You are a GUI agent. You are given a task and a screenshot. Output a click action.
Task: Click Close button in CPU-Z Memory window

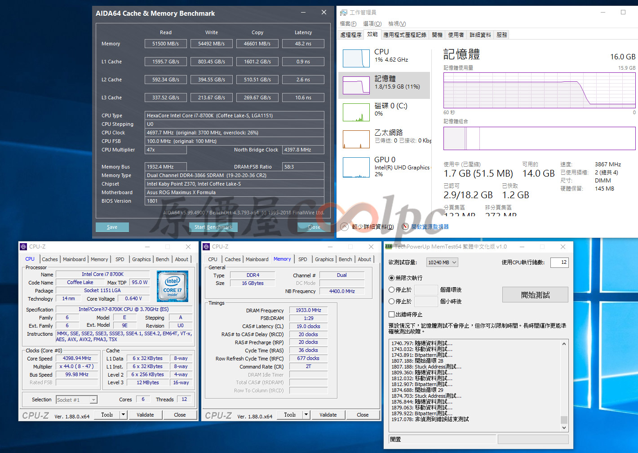click(x=363, y=415)
